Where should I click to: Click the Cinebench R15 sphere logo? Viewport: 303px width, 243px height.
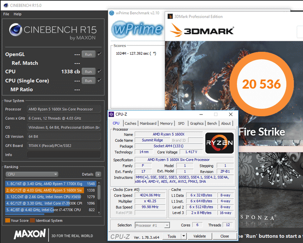pos(16,29)
